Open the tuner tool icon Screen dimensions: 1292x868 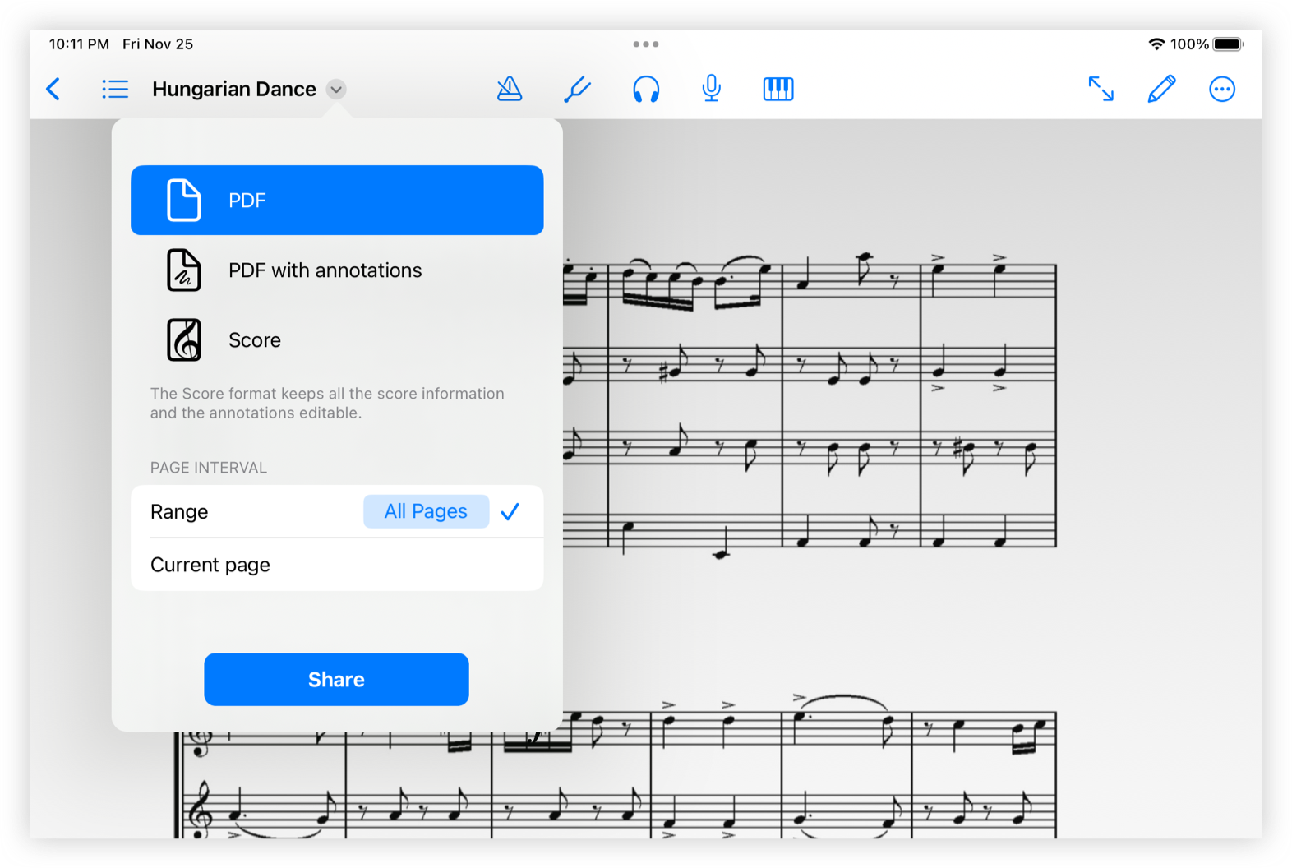click(577, 89)
